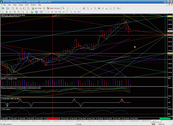Switch to the GBPJPY,M15 chart tab
This screenshot has height=126, width=173.
[x=80, y=121]
